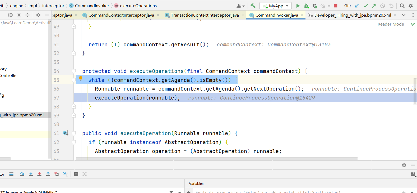
Task: Click the editor horizontal scrollbar
Action: (x=217, y=159)
